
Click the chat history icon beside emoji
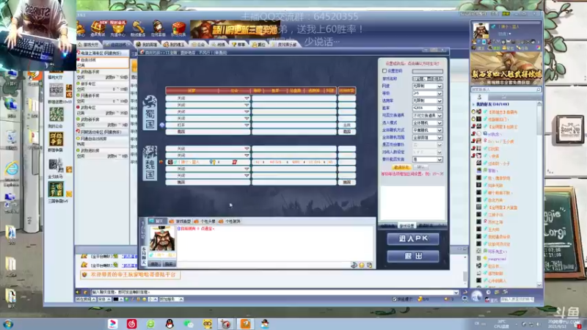point(370,265)
